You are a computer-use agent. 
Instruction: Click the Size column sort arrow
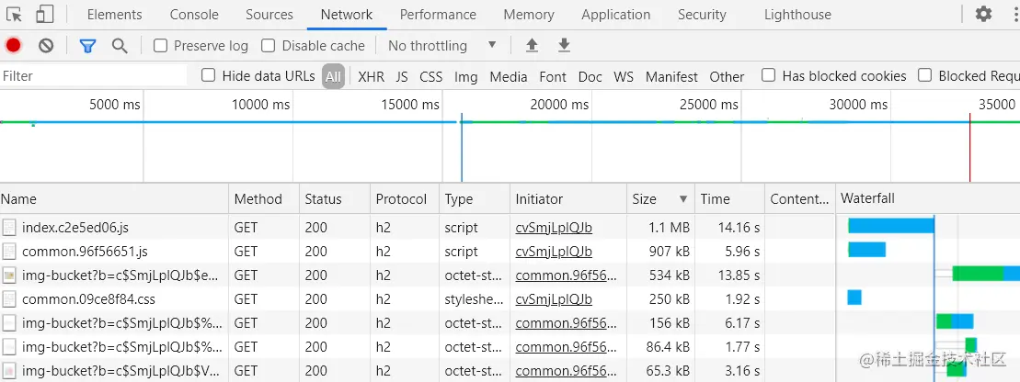coord(683,199)
